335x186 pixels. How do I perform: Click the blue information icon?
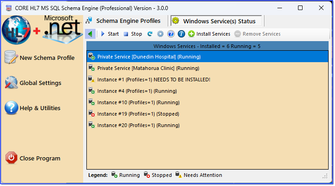[181, 34]
